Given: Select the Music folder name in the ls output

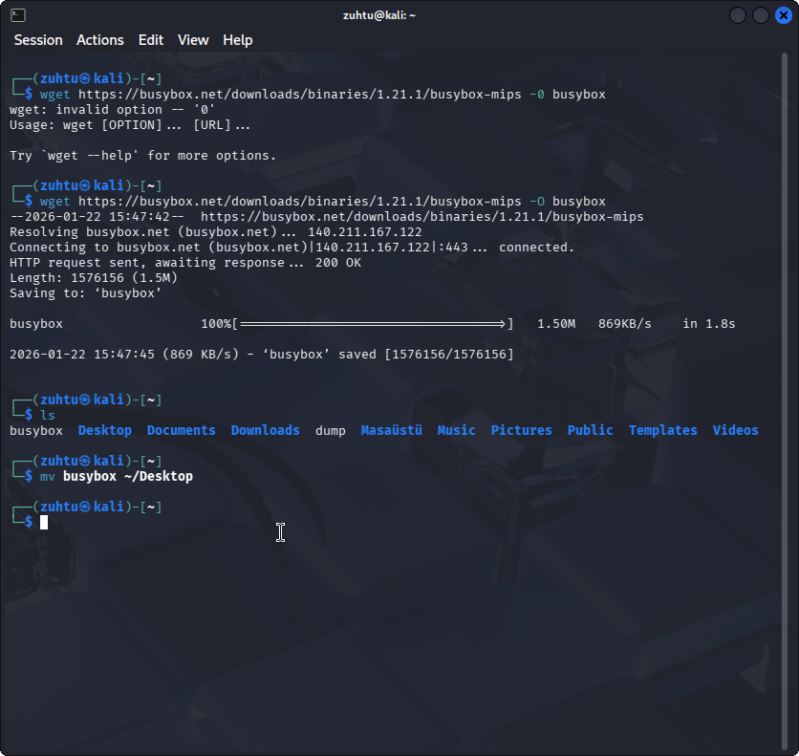Looking at the screenshot, I should click(x=456, y=430).
